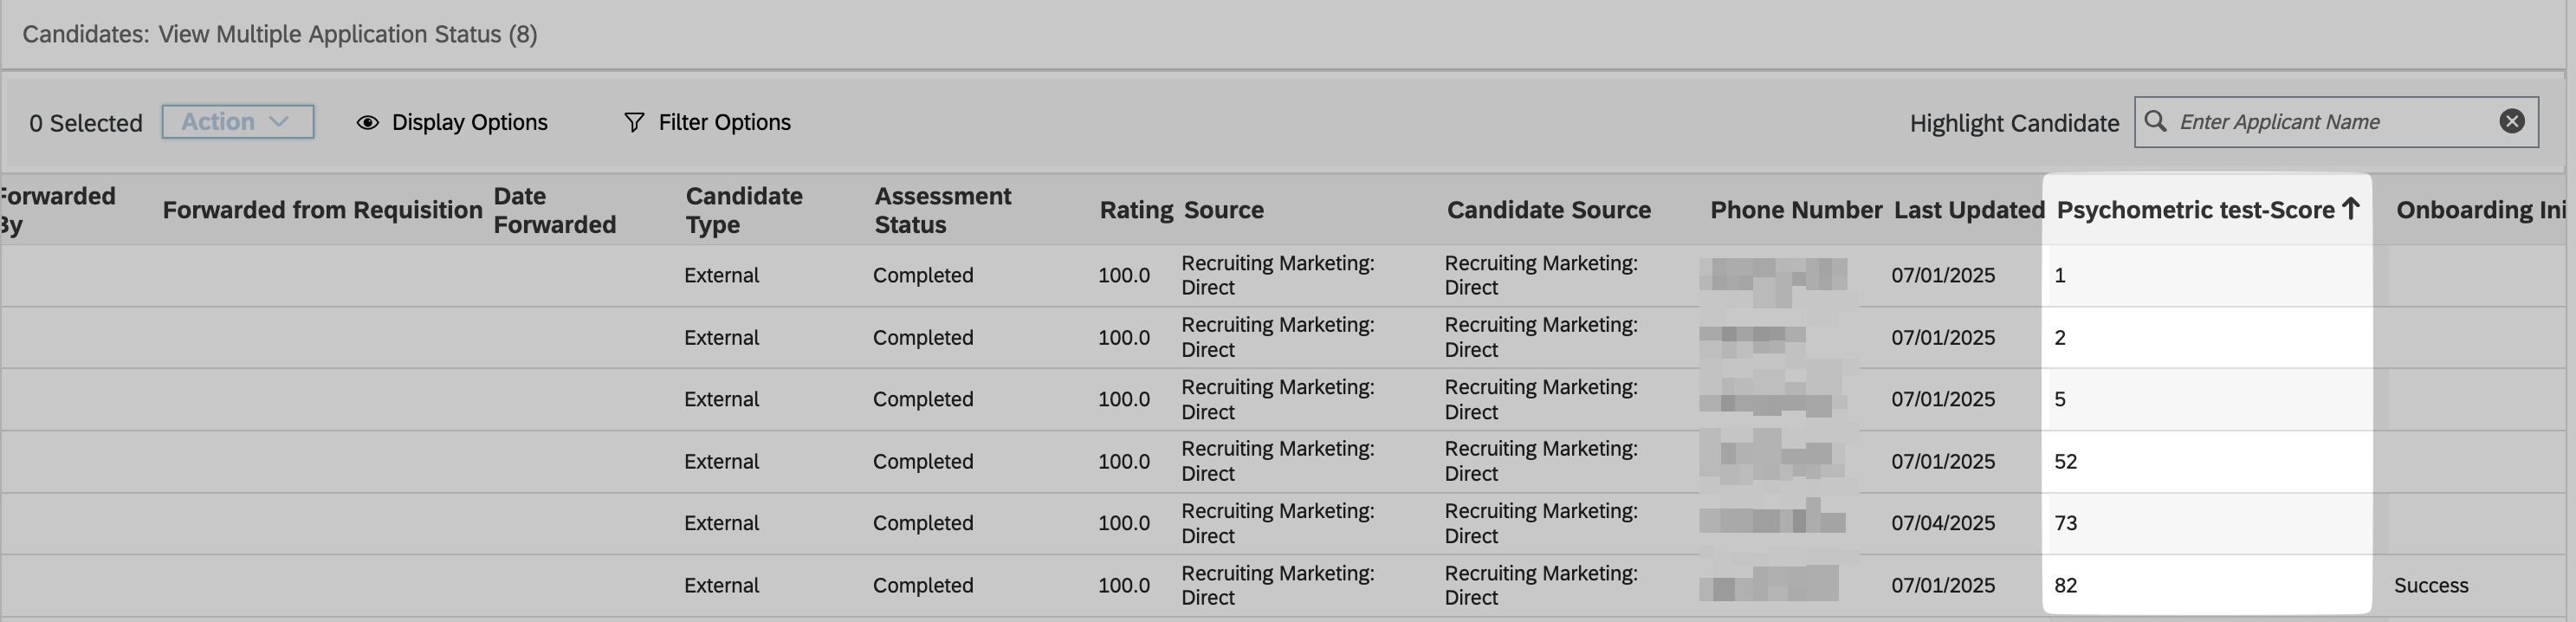Click the funnel icon for Filter Options
This screenshot has width=2576, height=622.
[634, 122]
